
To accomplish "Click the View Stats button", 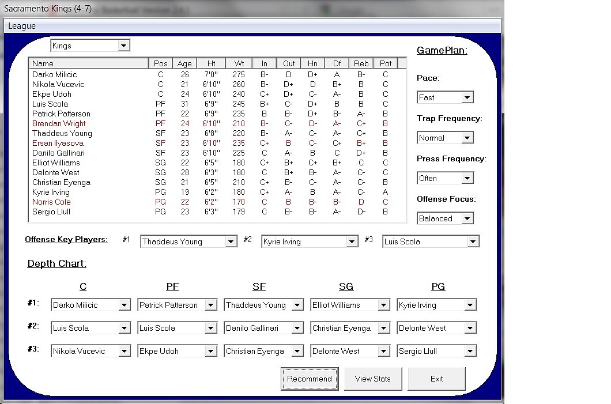I will pos(373,379).
